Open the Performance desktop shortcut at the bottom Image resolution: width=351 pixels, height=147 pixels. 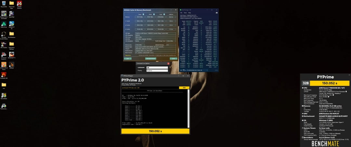click(x=4, y=106)
